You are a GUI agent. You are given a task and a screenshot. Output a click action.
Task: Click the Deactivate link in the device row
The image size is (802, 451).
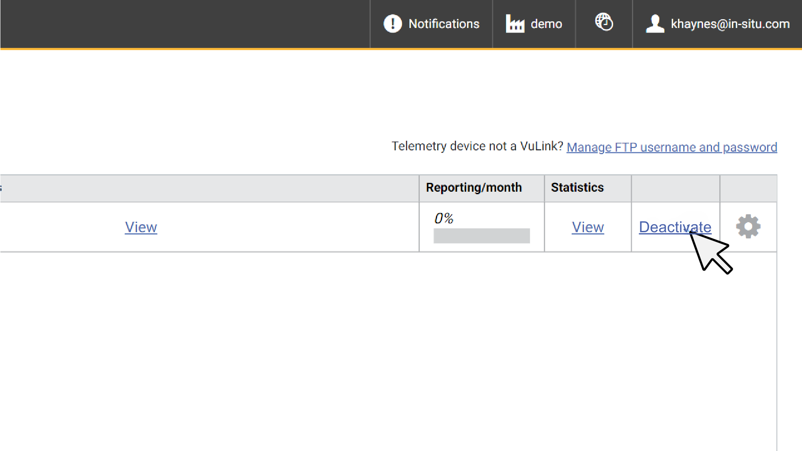[x=664, y=227]
